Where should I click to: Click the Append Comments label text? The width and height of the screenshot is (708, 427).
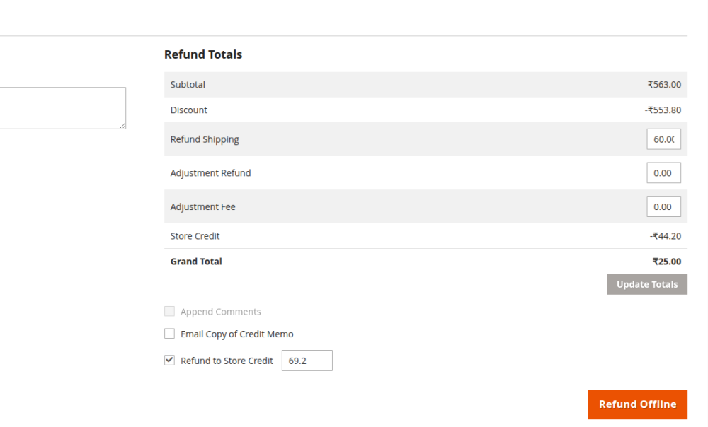point(220,312)
